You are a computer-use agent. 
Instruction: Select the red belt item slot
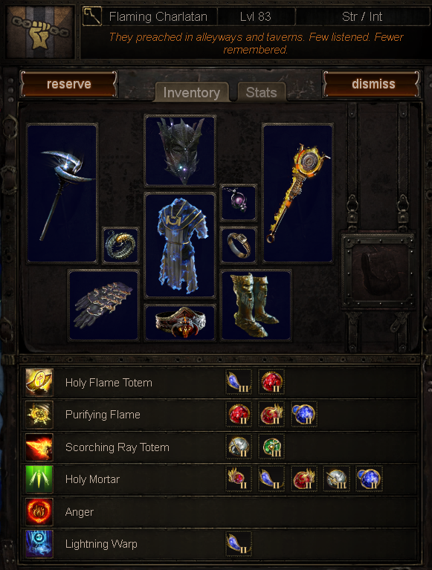(x=180, y=323)
